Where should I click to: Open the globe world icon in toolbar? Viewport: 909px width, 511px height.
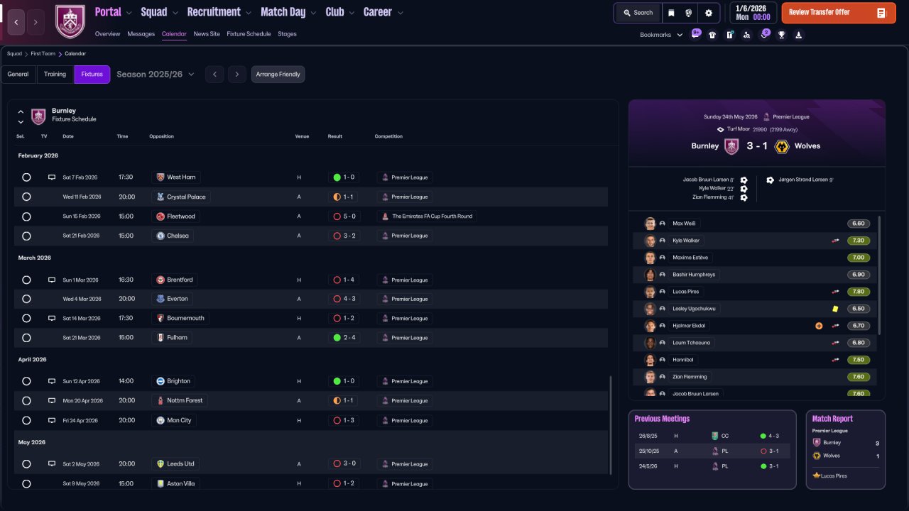(x=689, y=13)
